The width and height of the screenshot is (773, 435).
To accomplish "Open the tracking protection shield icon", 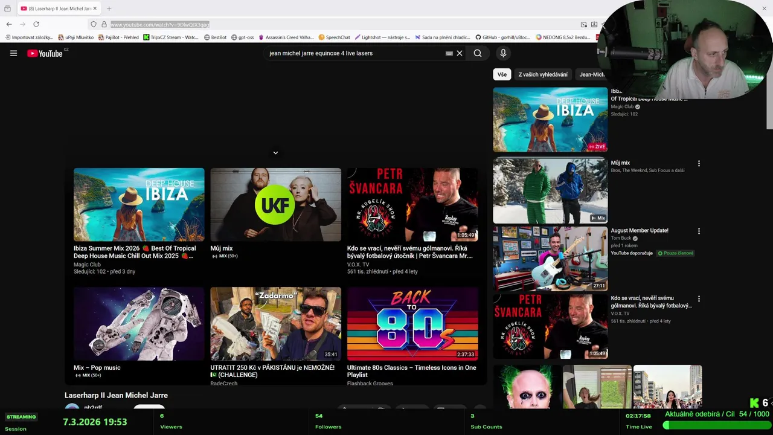I will tap(93, 24).
